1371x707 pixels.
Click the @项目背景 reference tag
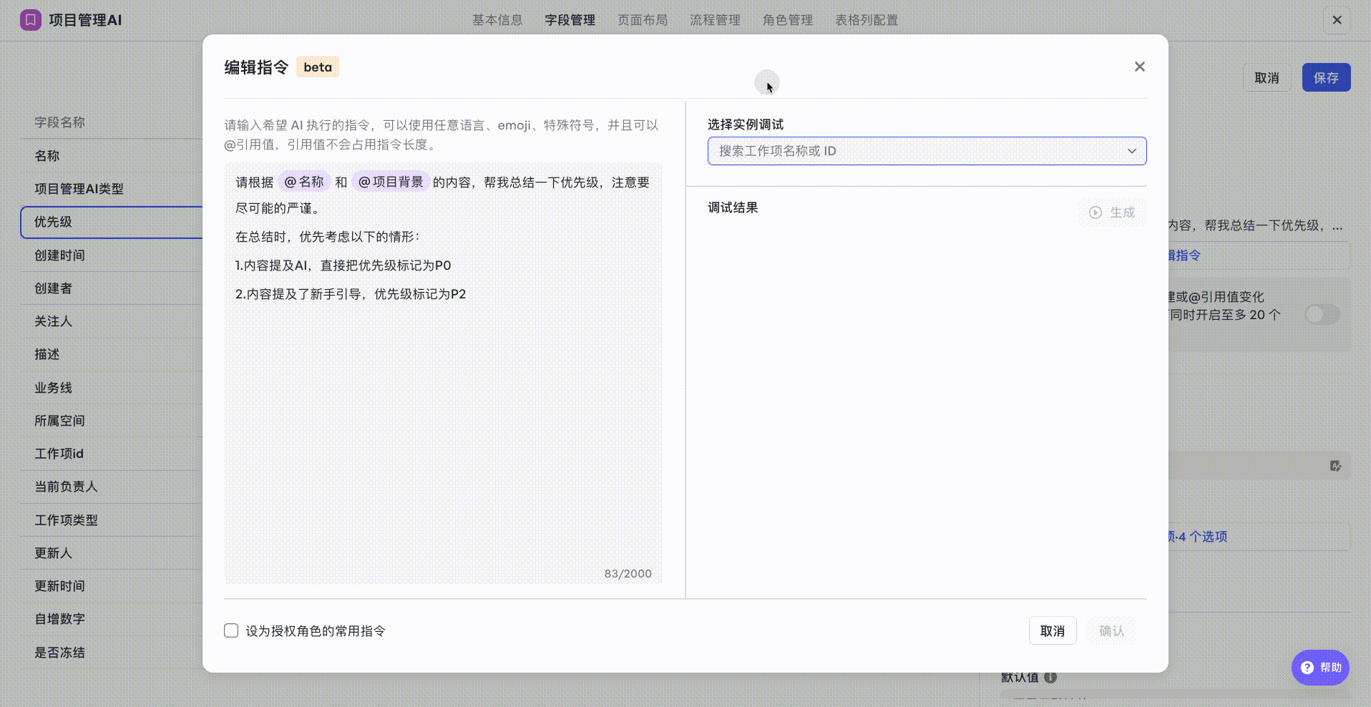[x=391, y=182]
